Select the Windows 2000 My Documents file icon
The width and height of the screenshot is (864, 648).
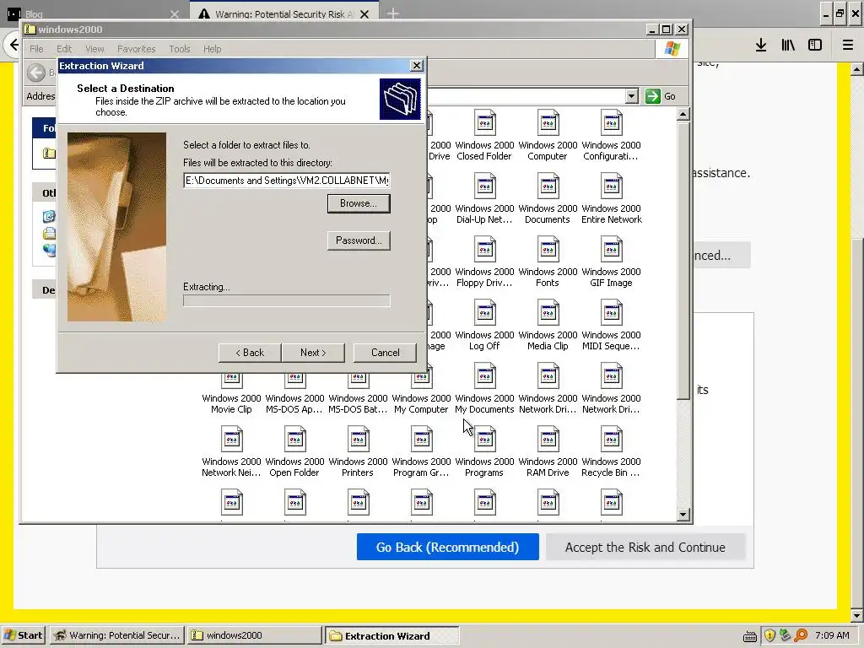pyautogui.click(x=484, y=376)
